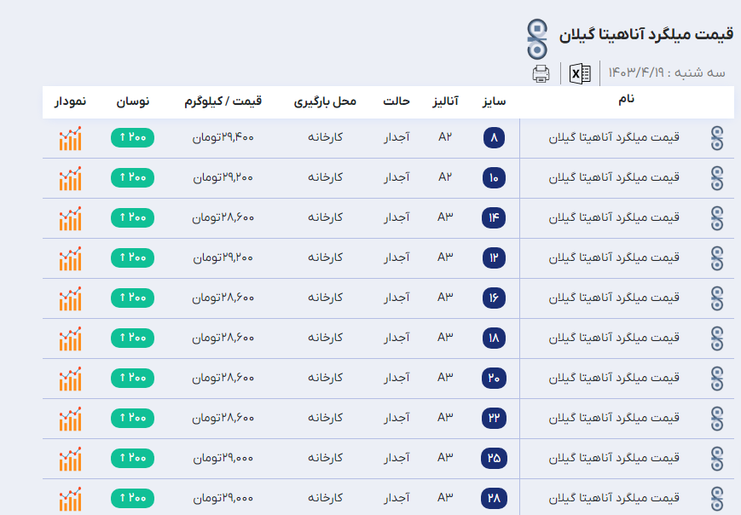Image resolution: width=741 pixels, height=515 pixels.
Task: Click the chart icon for size 28 row
Action: click(71, 498)
